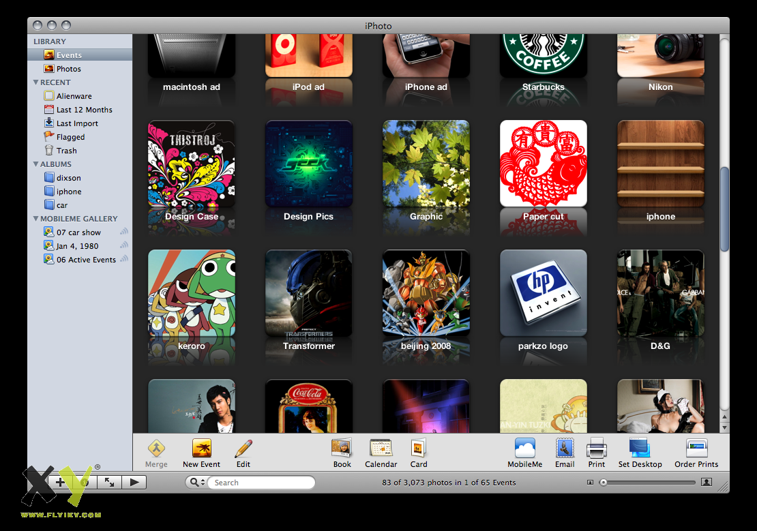The height and width of the screenshot is (531, 757).
Task: Select the Design Case event
Action: click(x=191, y=164)
